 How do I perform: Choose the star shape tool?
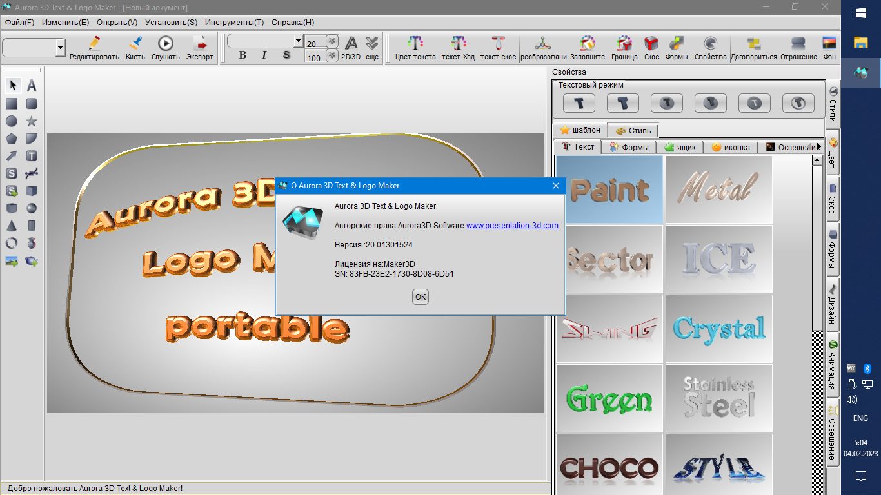tap(31, 121)
